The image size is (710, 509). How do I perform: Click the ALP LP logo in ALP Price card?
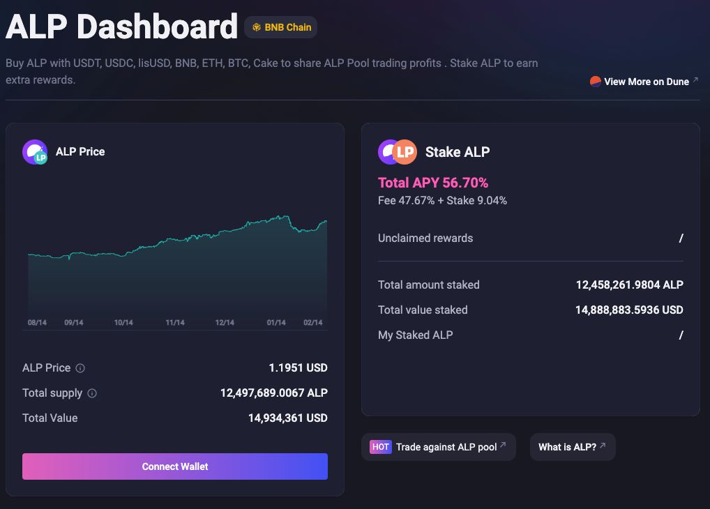click(35, 151)
